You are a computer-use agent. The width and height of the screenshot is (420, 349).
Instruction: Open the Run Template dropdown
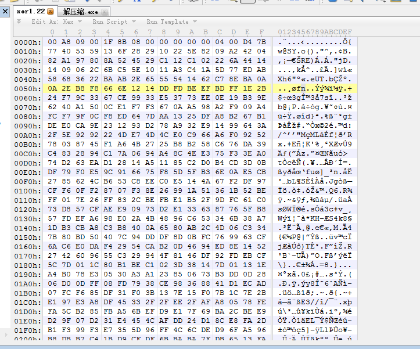click(171, 21)
